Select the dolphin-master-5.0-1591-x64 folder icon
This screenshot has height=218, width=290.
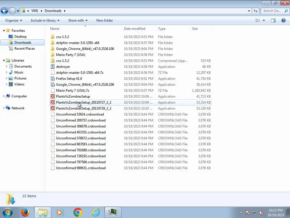click(x=53, y=43)
